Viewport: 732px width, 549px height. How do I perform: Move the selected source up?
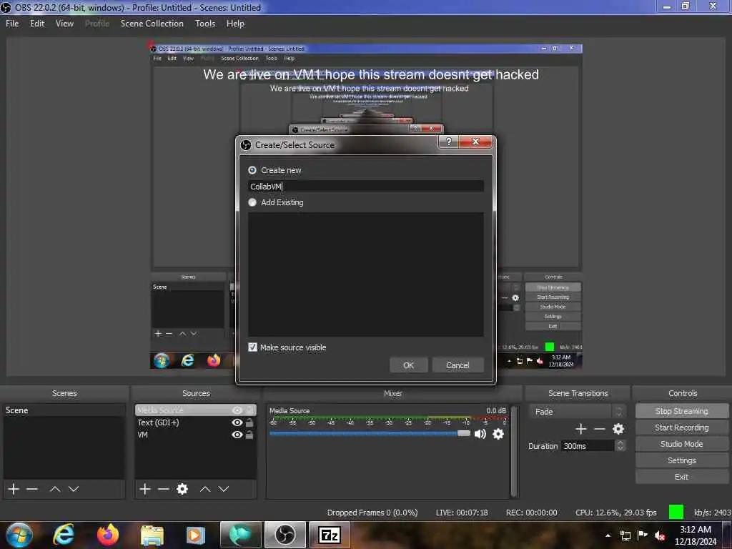tap(205, 489)
